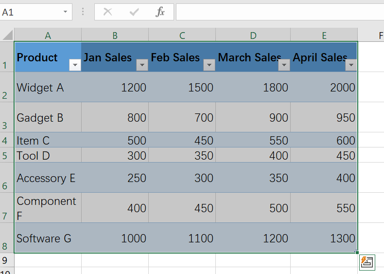
Task: Click the Enter checkmark formula bar icon
Action: (x=134, y=12)
